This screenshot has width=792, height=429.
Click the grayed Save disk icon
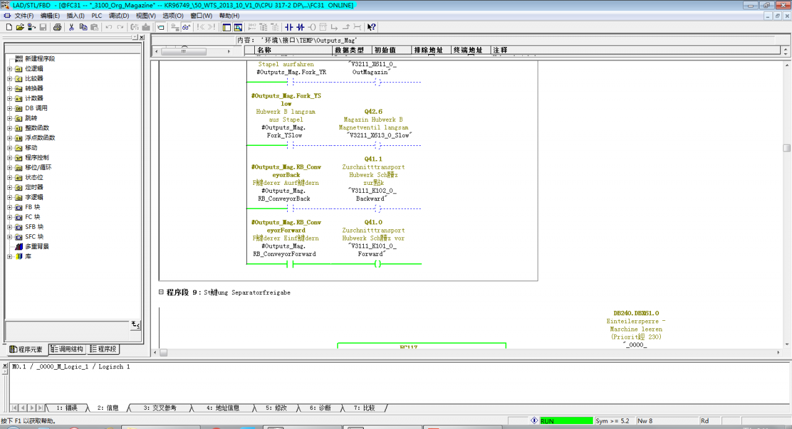pyautogui.click(x=43, y=27)
